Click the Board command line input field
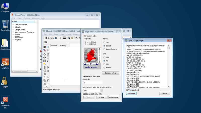201x113 pixels. click(x=74, y=45)
